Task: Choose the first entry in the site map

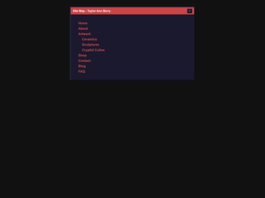Action: pos(83,23)
